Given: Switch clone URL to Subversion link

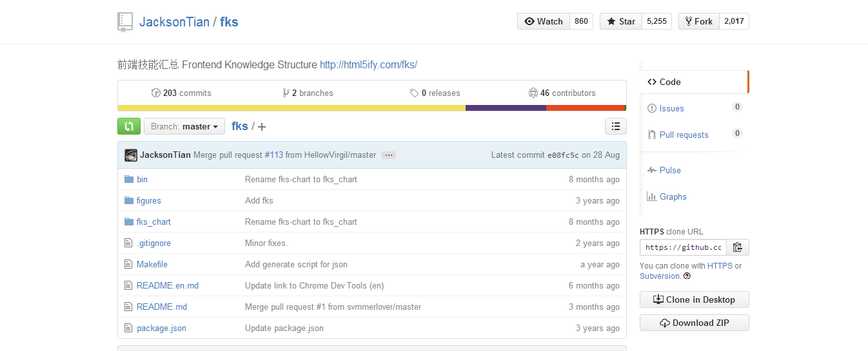Looking at the screenshot, I should [x=660, y=276].
